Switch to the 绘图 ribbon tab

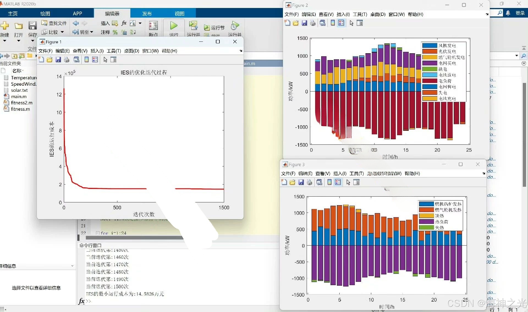[x=45, y=13]
